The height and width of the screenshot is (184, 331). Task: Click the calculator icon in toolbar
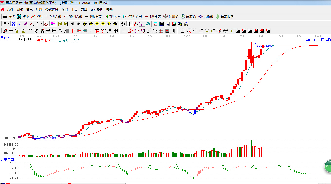tap(161, 24)
